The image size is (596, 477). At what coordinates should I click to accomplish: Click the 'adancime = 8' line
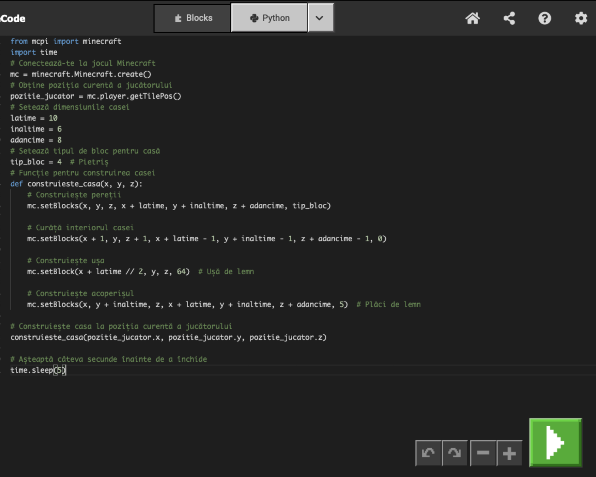(x=36, y=140)
